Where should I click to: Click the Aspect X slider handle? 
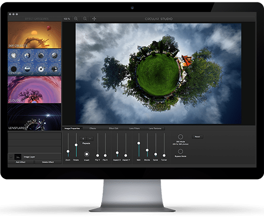(x=117, y=153)
